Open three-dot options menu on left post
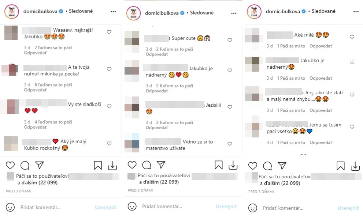The image size is (363, 216). [113, 12]
